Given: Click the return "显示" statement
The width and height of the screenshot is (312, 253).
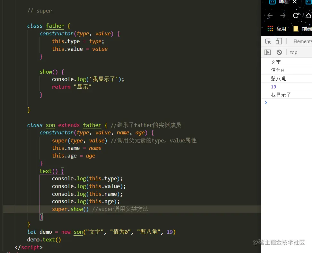Looking at the screenshot, I should [x=71, y=87].
